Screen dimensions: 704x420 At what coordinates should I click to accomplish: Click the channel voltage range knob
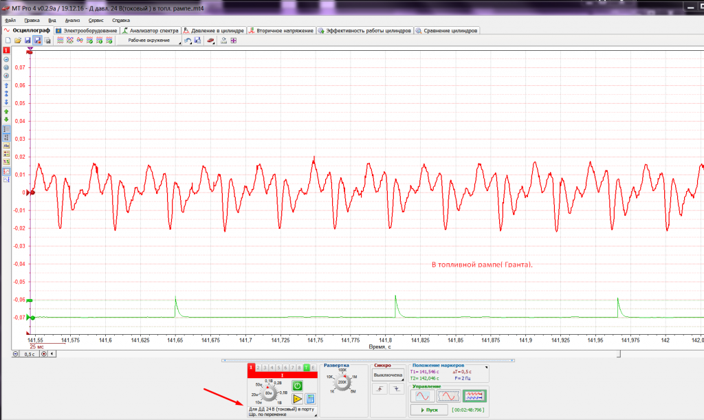click(x=269, y=393)
